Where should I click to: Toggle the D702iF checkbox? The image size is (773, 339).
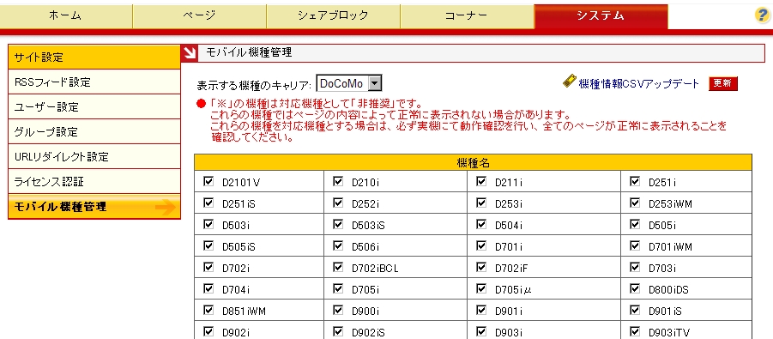[481, 267]
